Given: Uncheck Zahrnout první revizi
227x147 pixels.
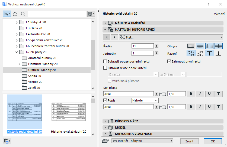Looking at the screenshot, I should tap(169, 61).
